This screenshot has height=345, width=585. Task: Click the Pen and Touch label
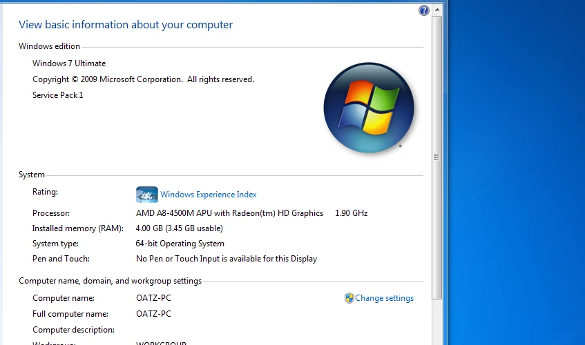pos(61,259)
